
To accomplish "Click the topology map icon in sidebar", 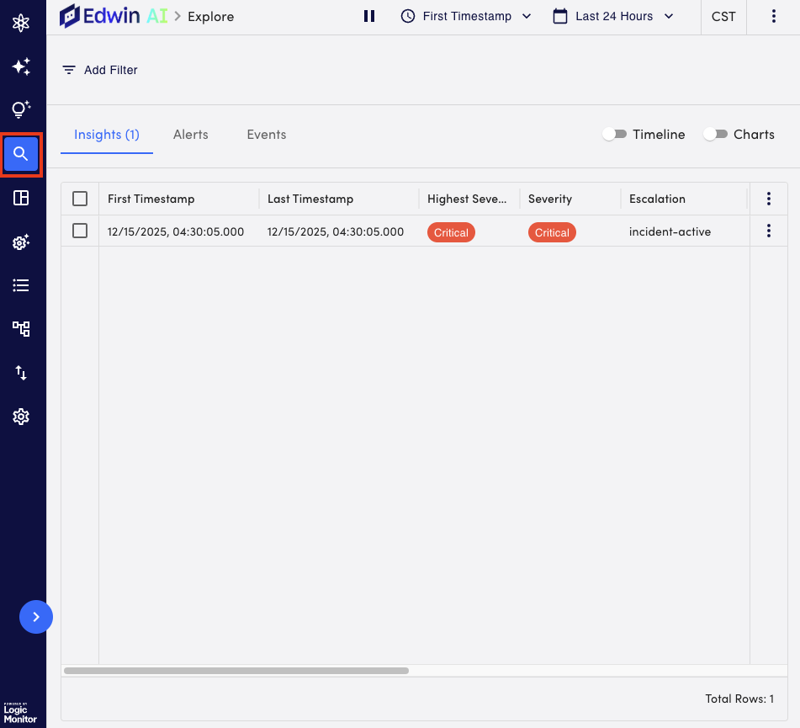I will coord(21,328).
